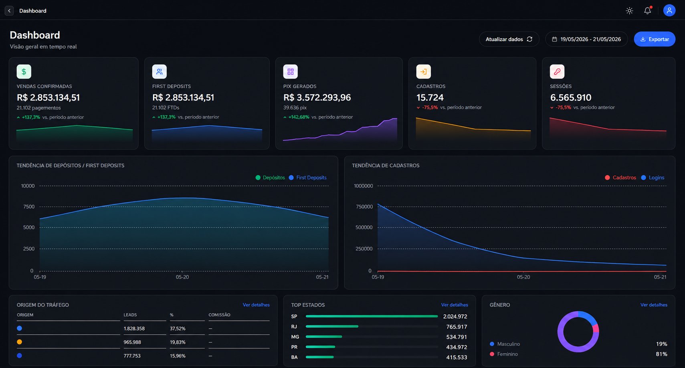Toggle the Cadastros legend series
685x368 pixels.
620,178
